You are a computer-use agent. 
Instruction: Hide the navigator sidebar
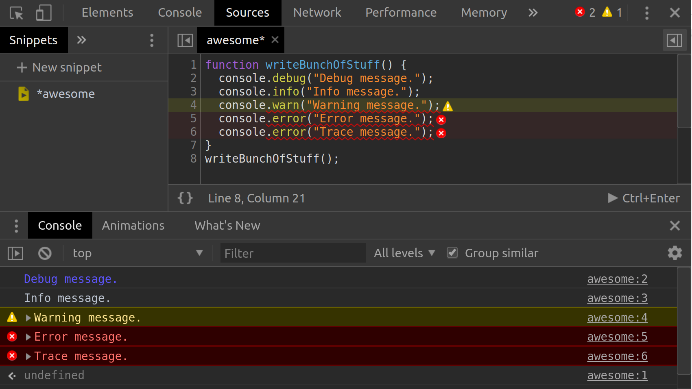[185, 40]
